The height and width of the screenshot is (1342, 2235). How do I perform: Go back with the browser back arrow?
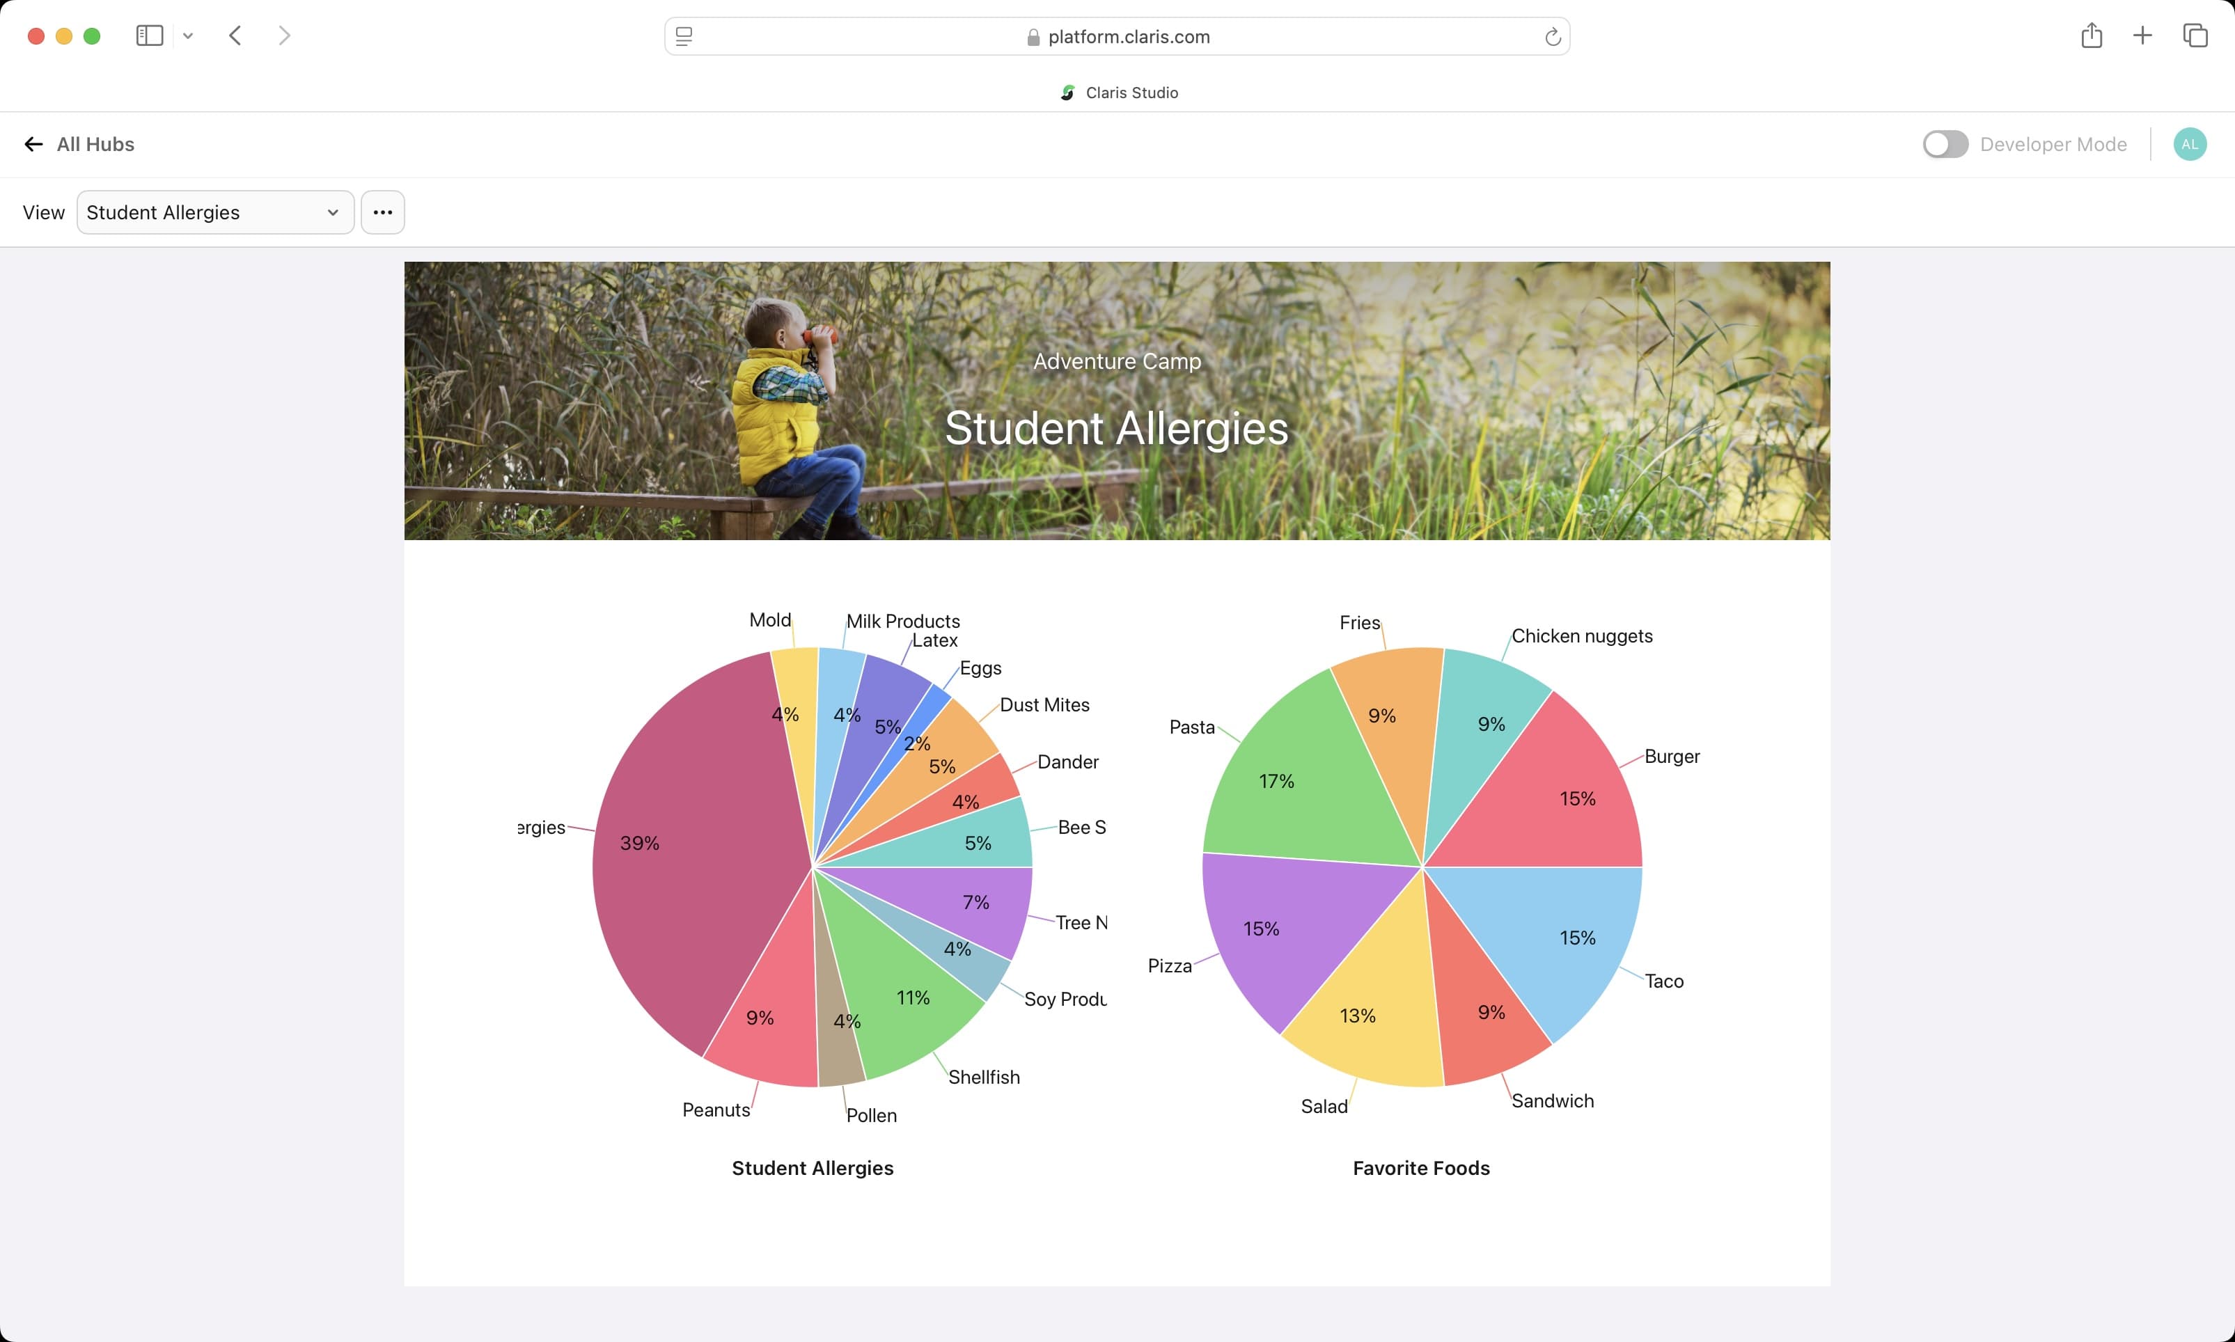click(235, 36)
